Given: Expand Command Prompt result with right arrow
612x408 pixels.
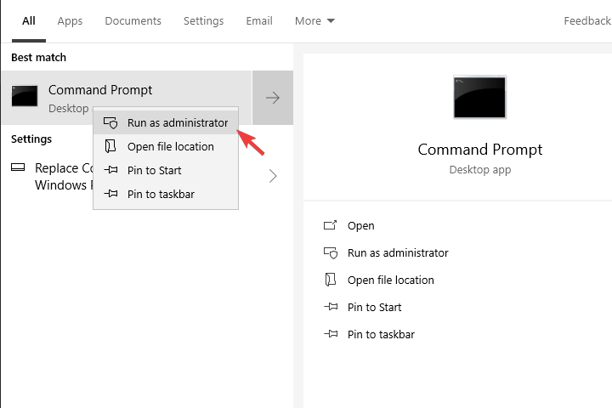Looking at the screenshot, I should click(273, 98).
